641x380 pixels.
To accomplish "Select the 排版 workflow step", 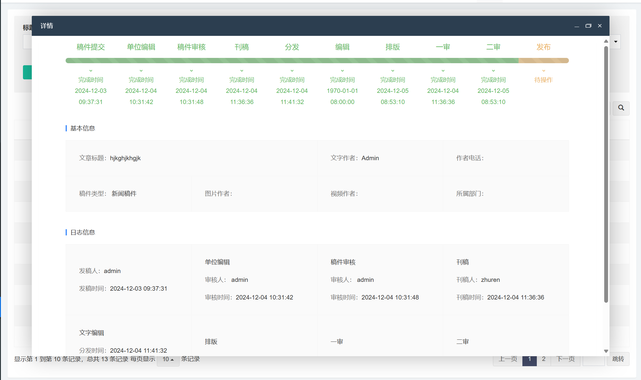I will click(393, 47).
